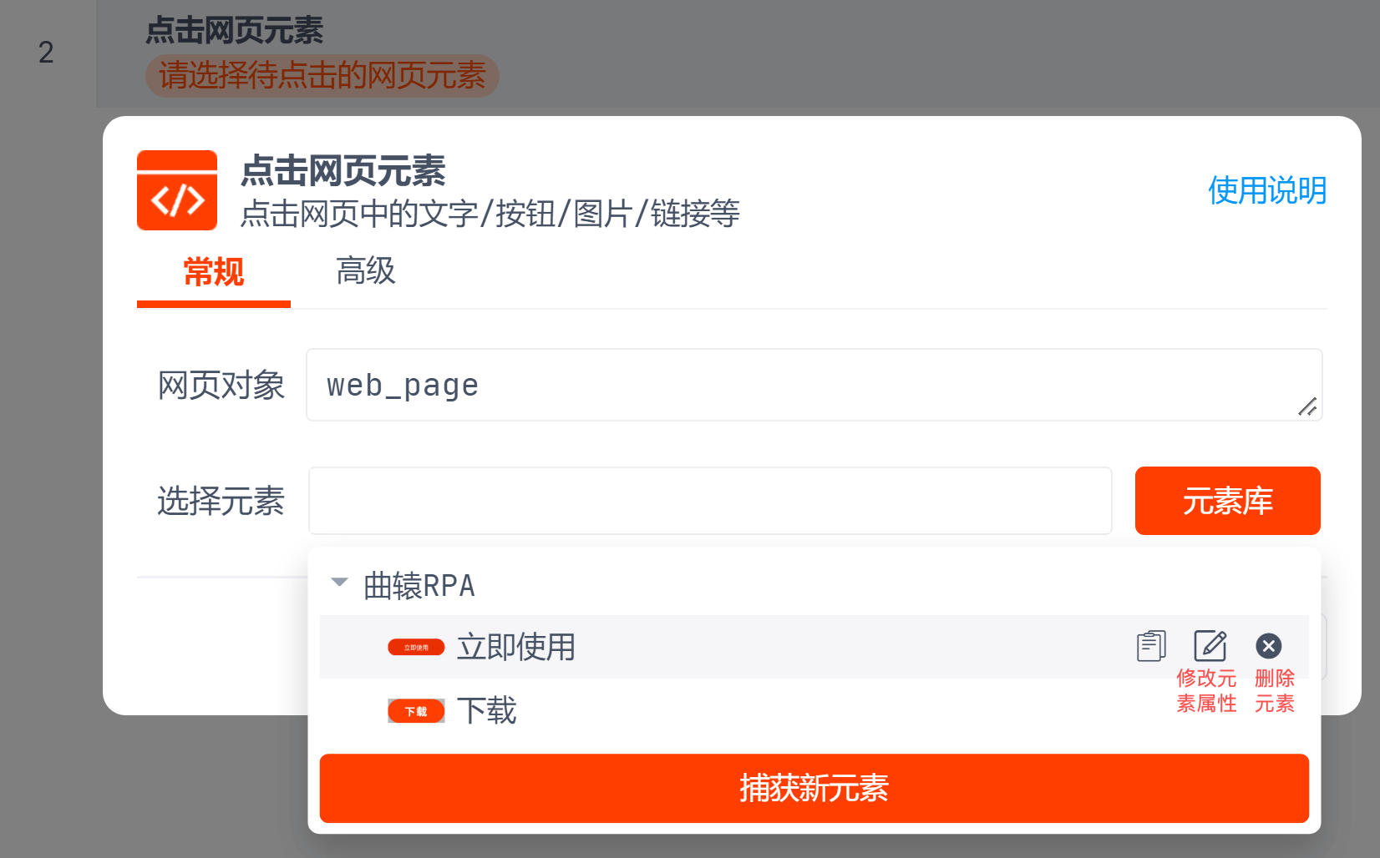The height and width of the screenshot is (858, 1380).
Task: Delete the 立即使用 element
Action: (1268, 646)
